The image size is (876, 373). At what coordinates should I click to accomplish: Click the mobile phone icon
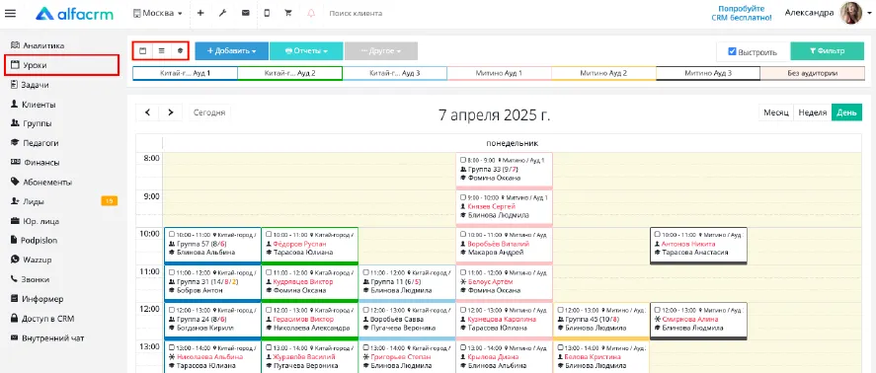click(x=267, y=13)
